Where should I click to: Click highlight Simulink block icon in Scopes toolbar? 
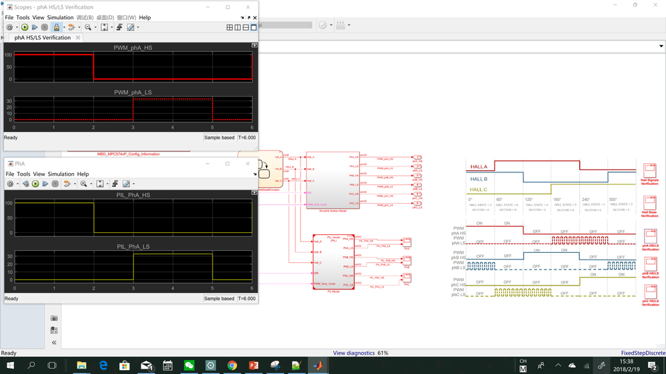[71, 27]
